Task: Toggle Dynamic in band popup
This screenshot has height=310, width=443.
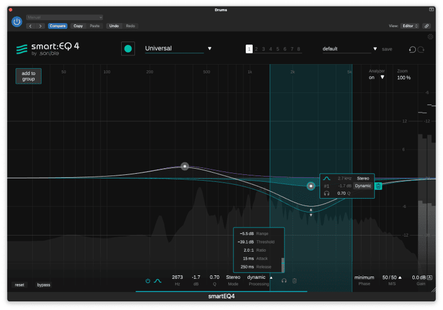Action: click(x=363, y=186)
